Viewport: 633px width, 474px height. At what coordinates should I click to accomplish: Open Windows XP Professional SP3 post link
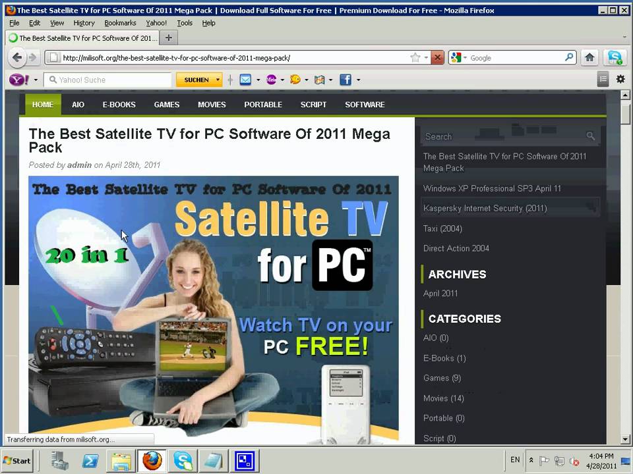coord(492,188)
